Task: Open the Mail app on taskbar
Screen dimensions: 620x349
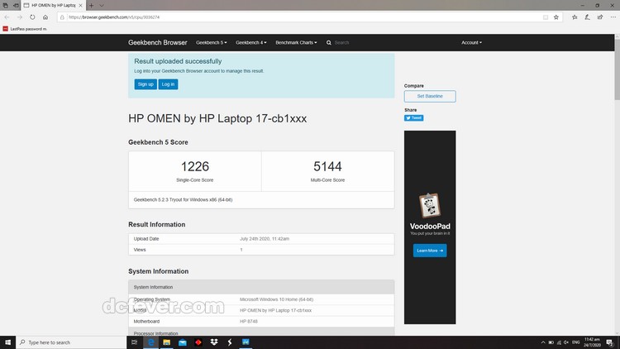Action: point(183,342)
